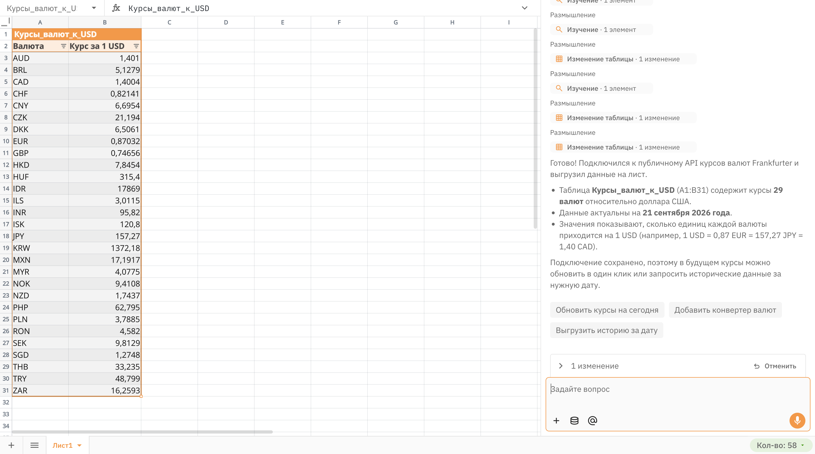The image size is (815, 454).
Task: Select cell containing GBP
Action: [x=40, y=153]
